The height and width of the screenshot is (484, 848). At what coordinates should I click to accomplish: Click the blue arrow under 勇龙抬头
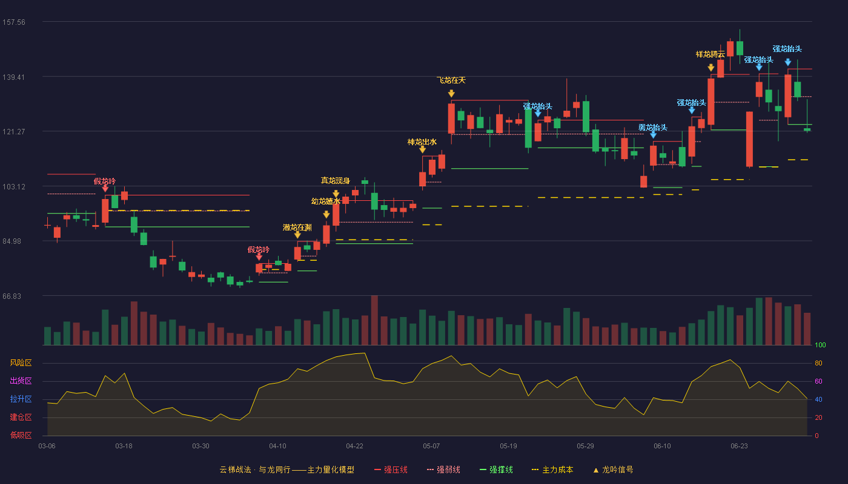click(x=653, y=135)
